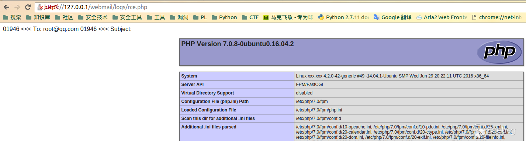Screen dimensions: 526x141
Task: Click the PHP logo image
Action: tap(499, 52)
